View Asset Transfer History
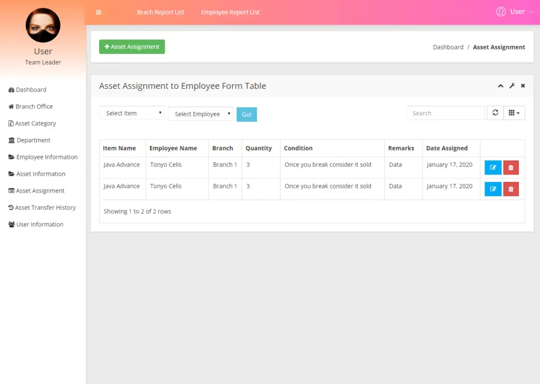 tap(45, 207)
